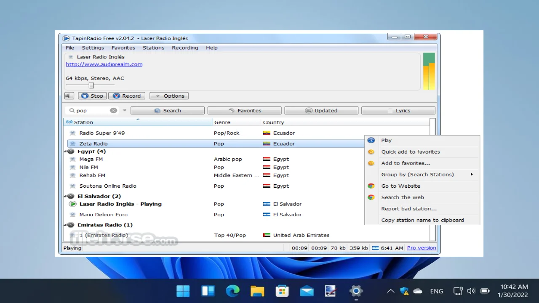Expand Group by (Search Stations) submenu
The image size is (539, 303).
point(422,175)
